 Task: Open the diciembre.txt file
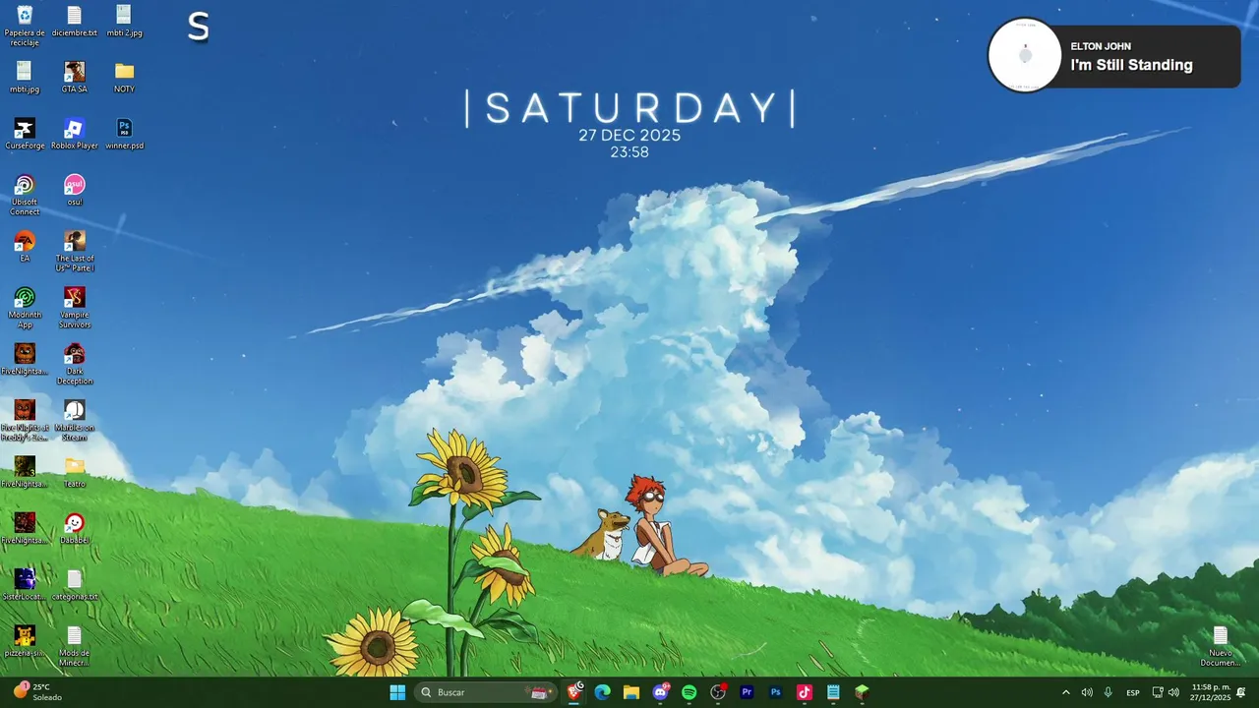pyautogui.click(x=75, y=22)
